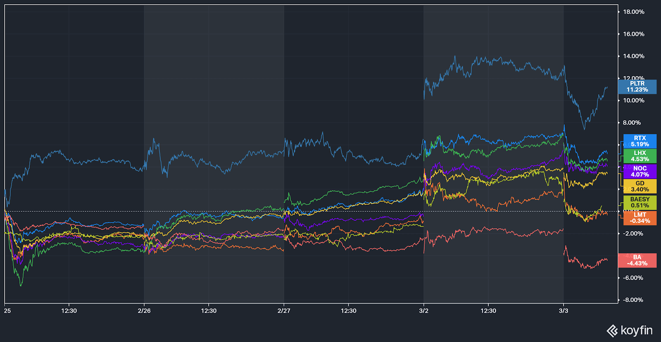The image size is (661, 342).
Task: Click the green LHX 4.53% label
Action: tap(640, 156)
